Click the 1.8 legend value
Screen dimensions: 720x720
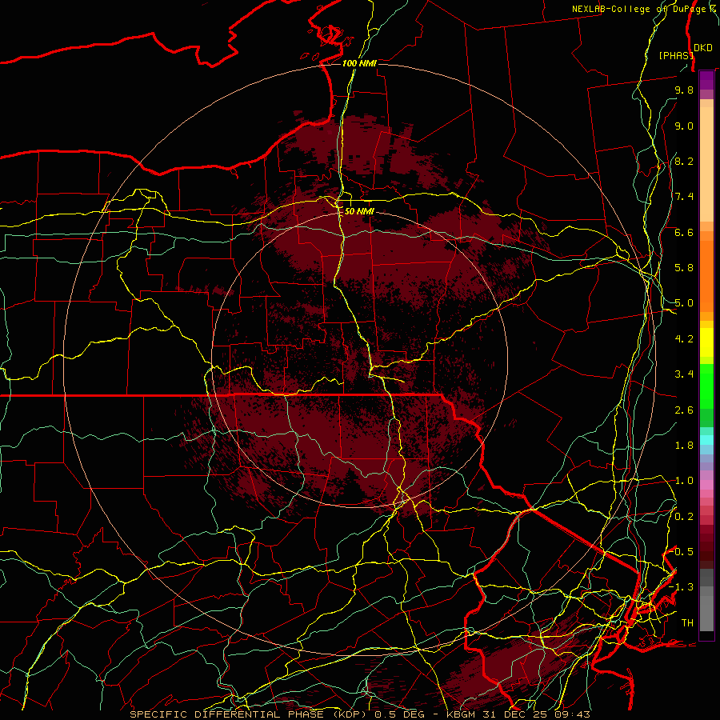tap(684, 446)
